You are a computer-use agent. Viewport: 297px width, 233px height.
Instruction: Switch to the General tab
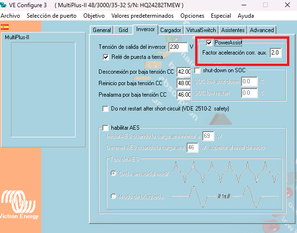[x=102, y=30]
